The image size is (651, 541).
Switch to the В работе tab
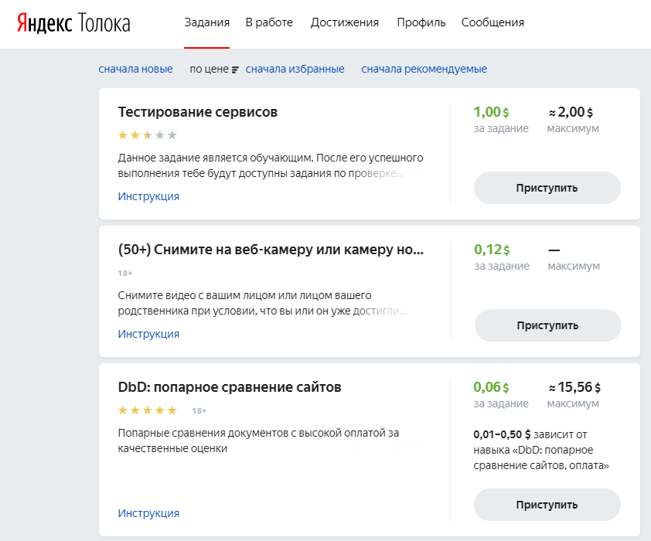269,22
